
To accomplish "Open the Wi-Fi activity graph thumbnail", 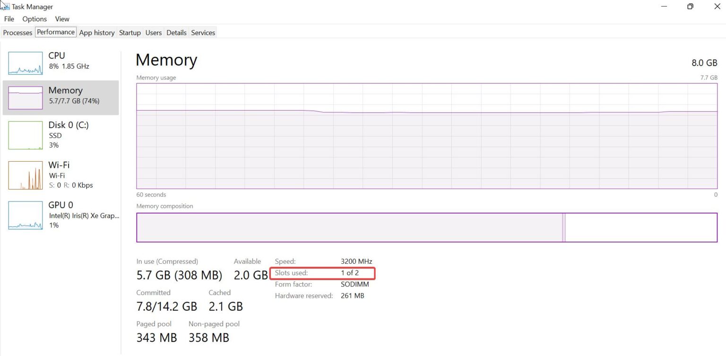I will click(26, 175).
